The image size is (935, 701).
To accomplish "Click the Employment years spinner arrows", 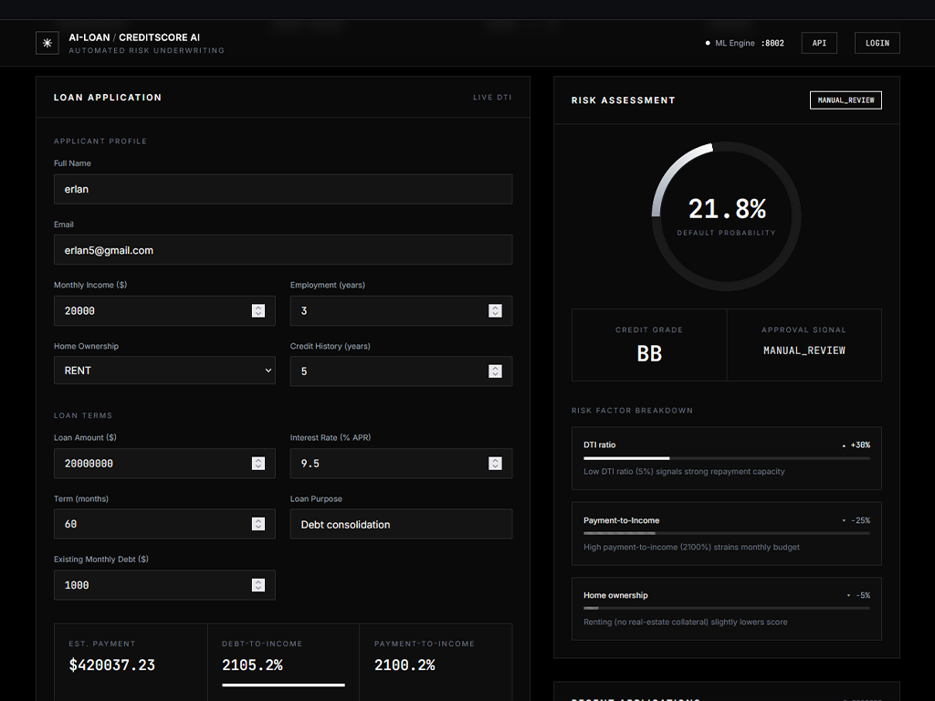I will coord(495,310).
